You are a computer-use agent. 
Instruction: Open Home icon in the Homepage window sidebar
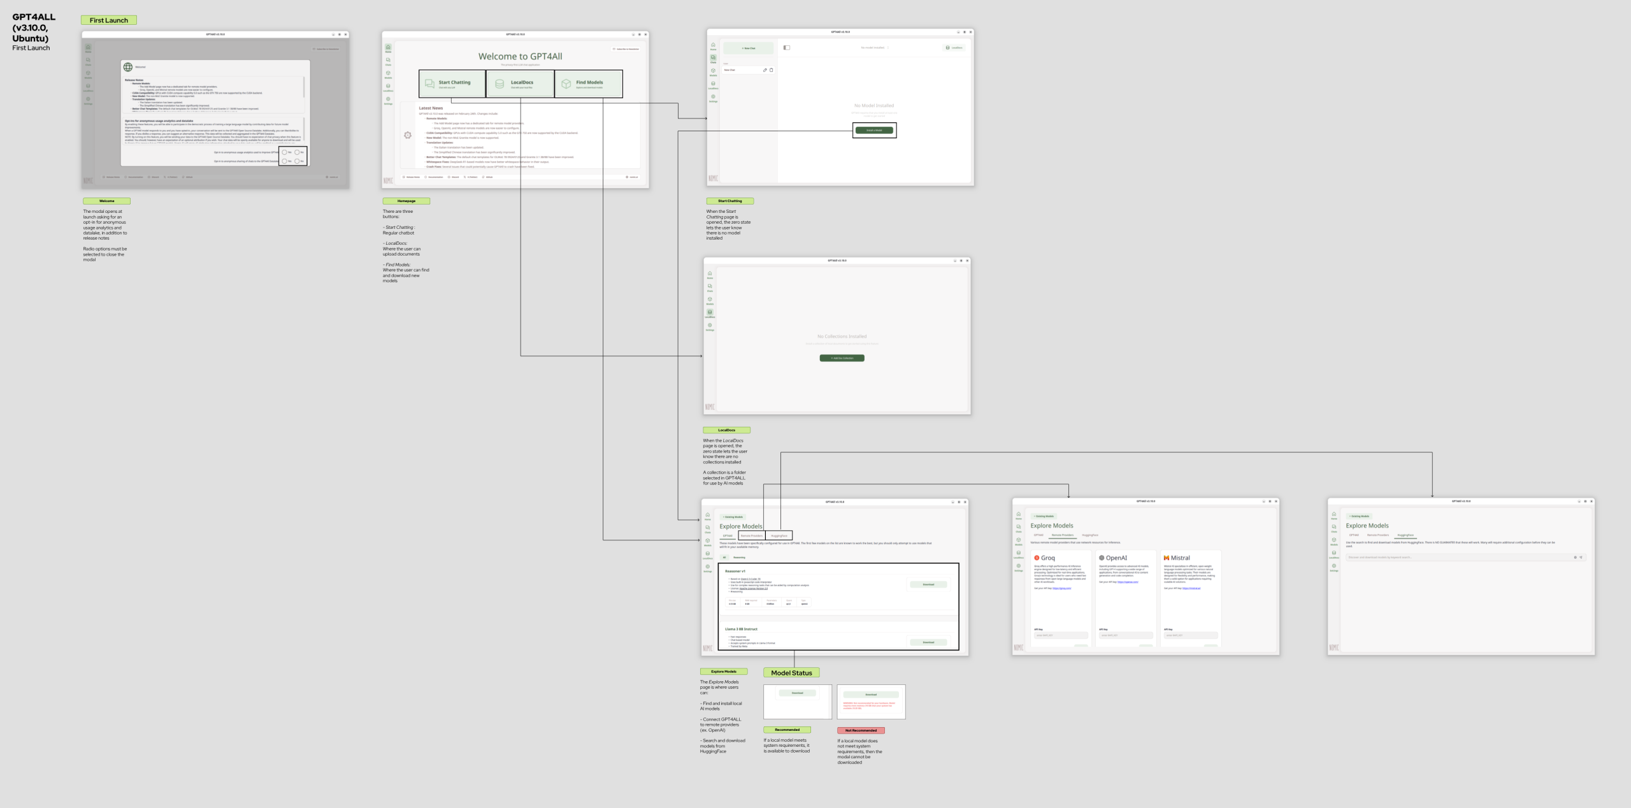(388, 48)
